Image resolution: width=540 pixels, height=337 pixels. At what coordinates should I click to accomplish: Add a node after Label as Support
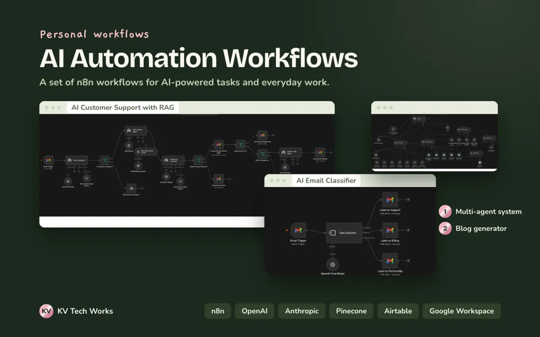pyautogui.click(x=408, y=200)
